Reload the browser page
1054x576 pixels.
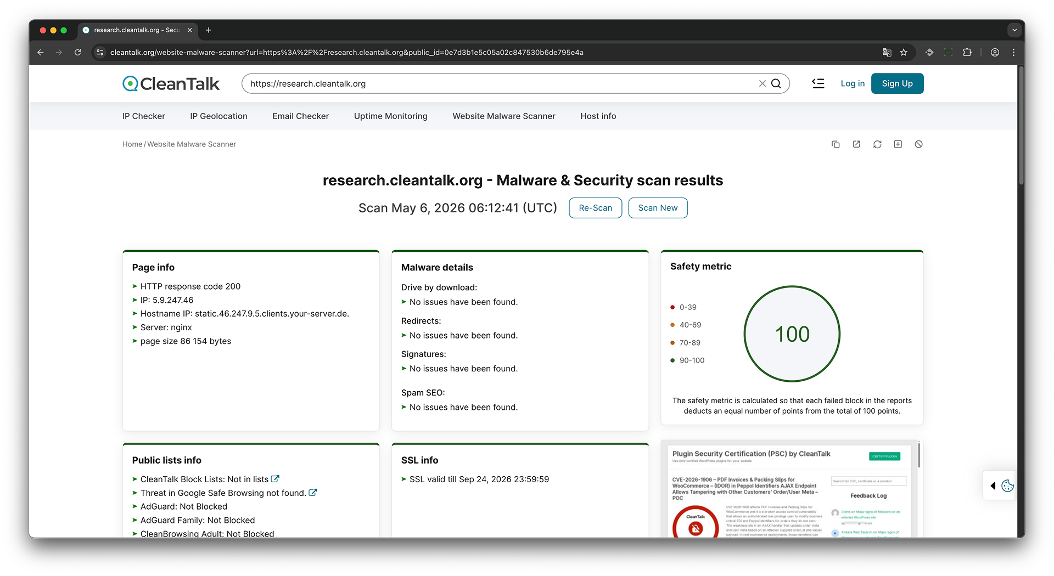pos(78,52)
